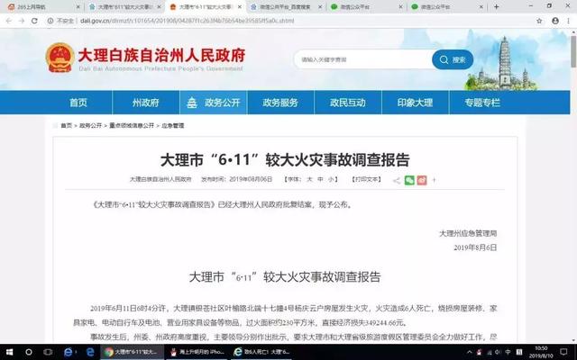Click the home icon in breadcrumb
The image size is (577, 360).
click(x=67, y=126)
